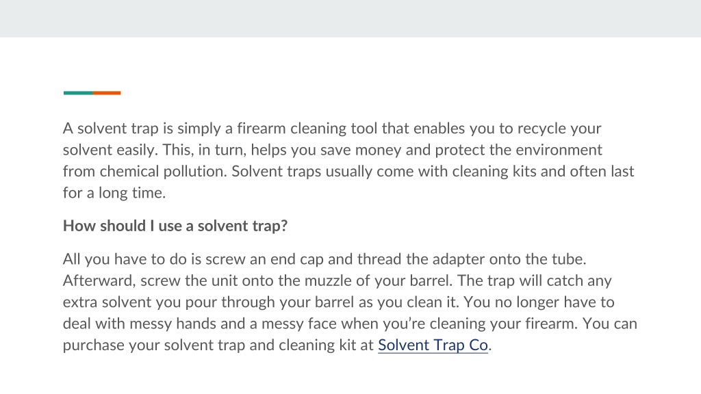Click the 'How should I use a solvent trap?' heading
Image resolution: width=701 pixels, height=394 pixels.
click(x=175, y=226)
